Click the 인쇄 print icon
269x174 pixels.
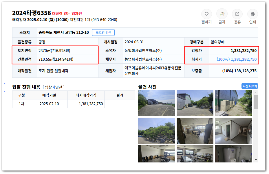[x=252, y=14]
